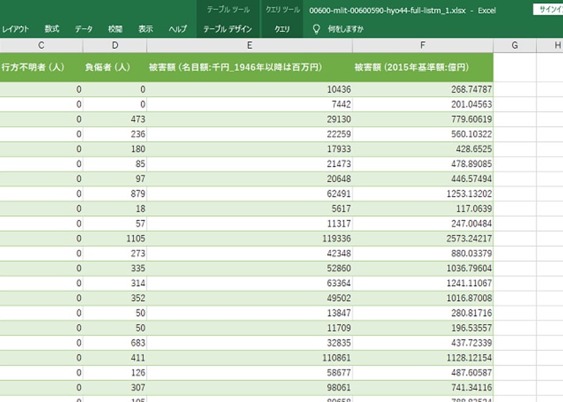Select cell with value 11317
This screenshot has height=402, width=563.
click(250, 224)
